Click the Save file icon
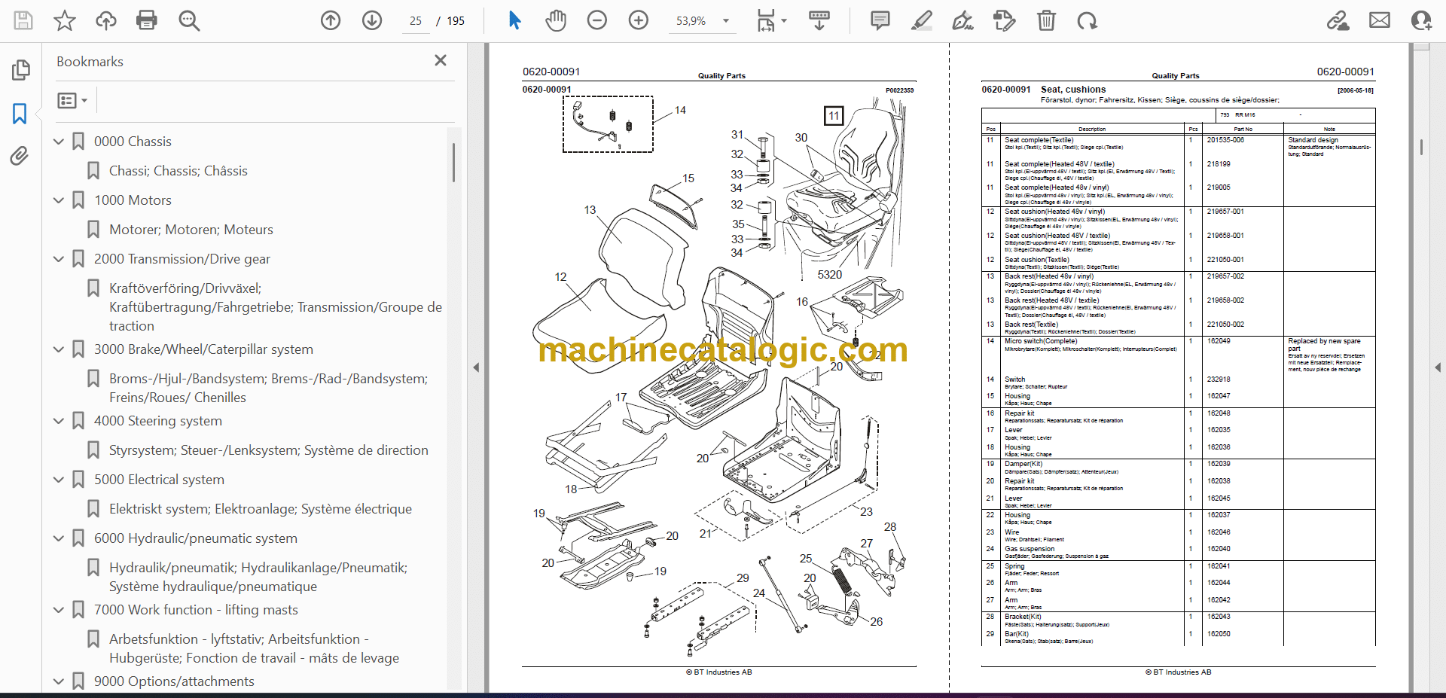Screen dimensions: 1446x698 tap(23, 20)
